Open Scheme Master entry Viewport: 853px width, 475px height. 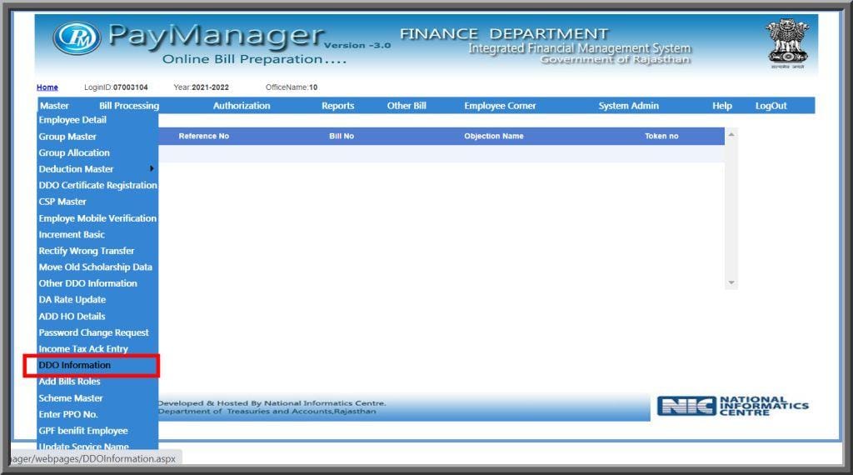[x=71, y=398]
